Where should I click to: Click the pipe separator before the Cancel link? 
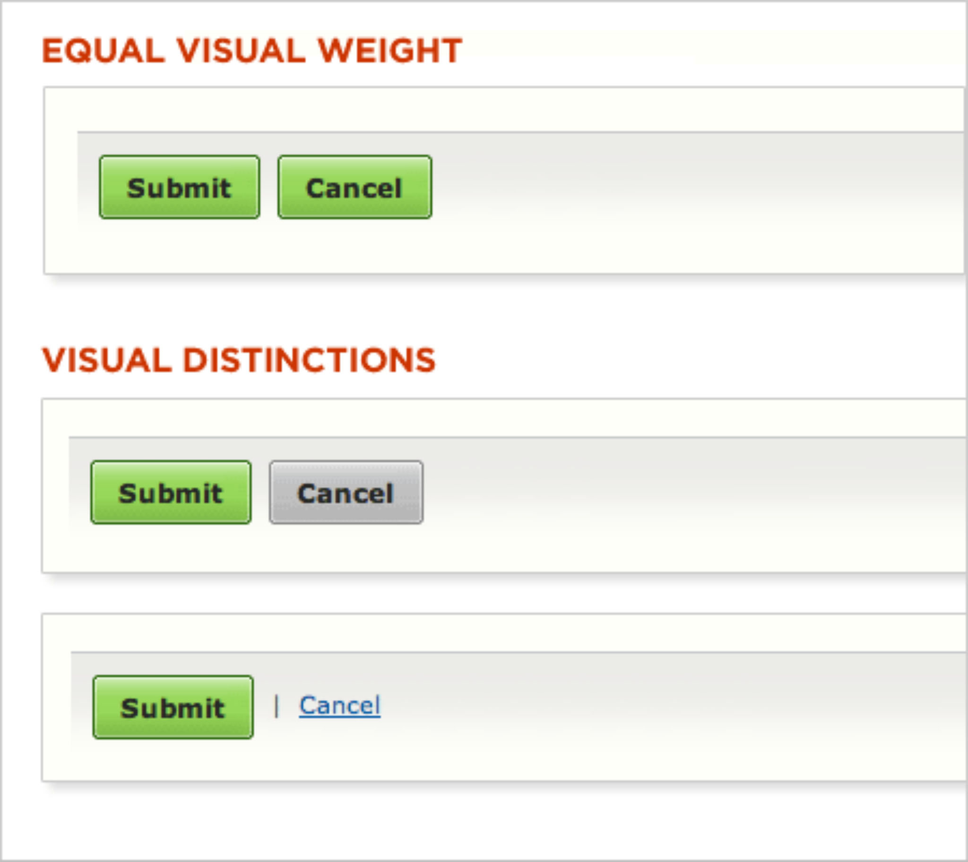point(277,706)
